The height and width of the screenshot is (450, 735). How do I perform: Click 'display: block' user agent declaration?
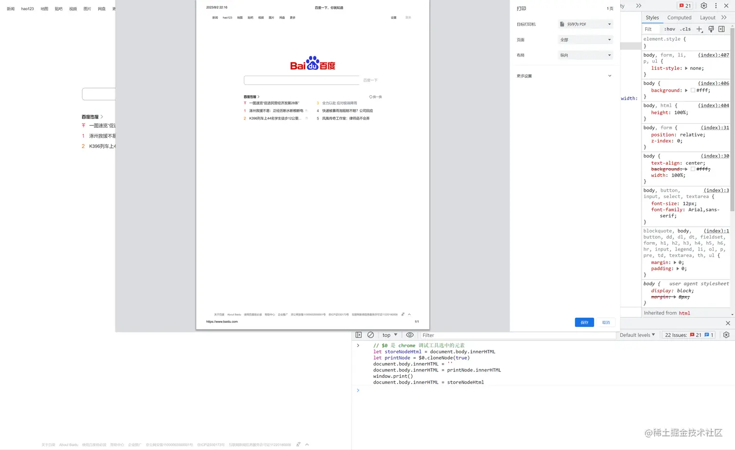point(672,291)
